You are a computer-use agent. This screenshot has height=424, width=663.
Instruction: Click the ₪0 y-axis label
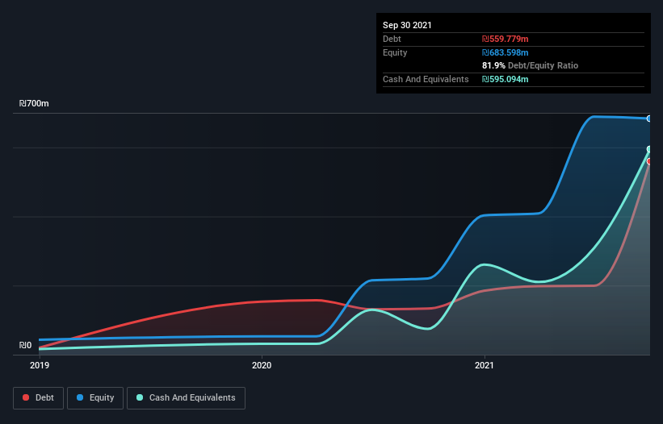coord(25,345)
